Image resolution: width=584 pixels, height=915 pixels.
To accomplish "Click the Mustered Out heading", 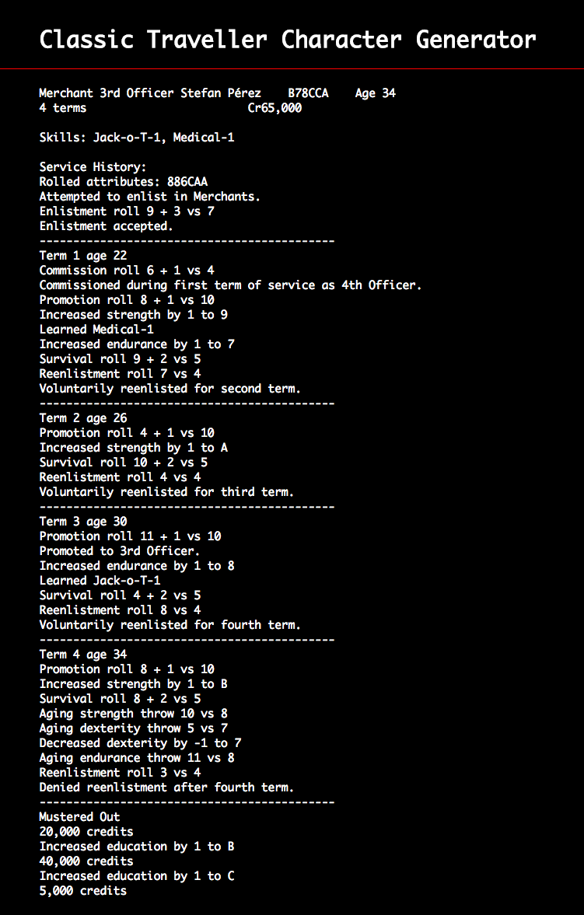I will [79, 817].
